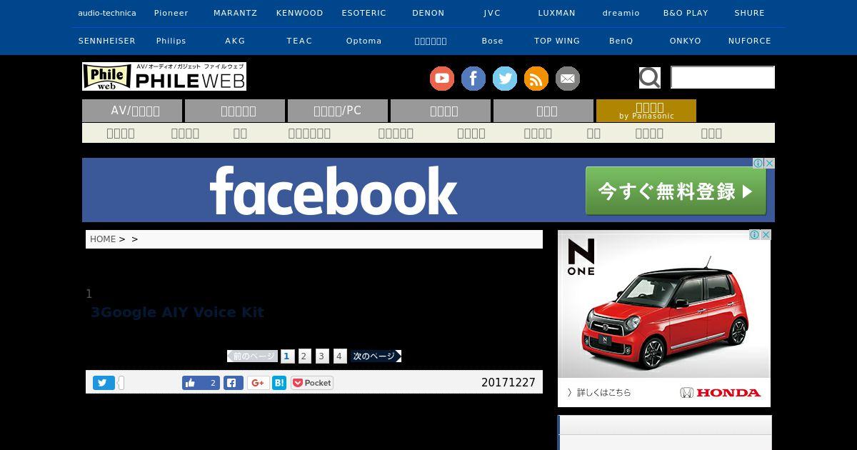The width and height of the screenshot is (857, 450).
Task: Open the YouTube channel icon
Action: click(x=442, y=79)
